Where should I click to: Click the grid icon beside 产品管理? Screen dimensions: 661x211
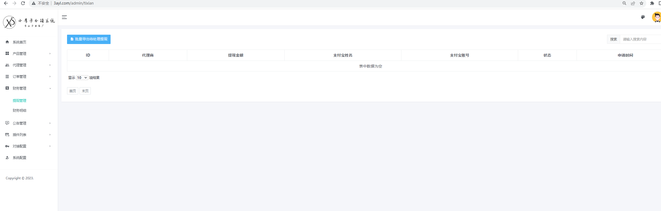[7, 53]
